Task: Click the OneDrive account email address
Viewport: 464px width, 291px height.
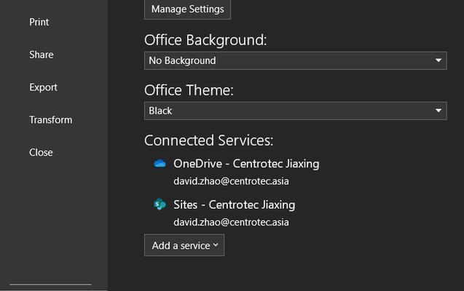Action: [x=231, y=181]
